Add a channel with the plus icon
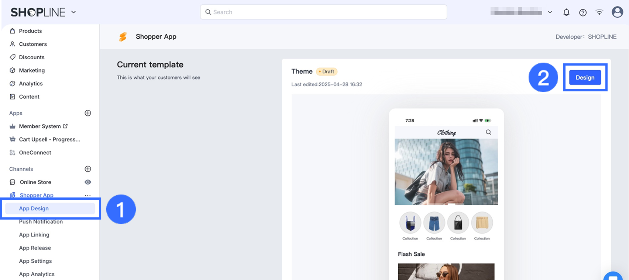629x280 pixels. click(x=88, y=169)
